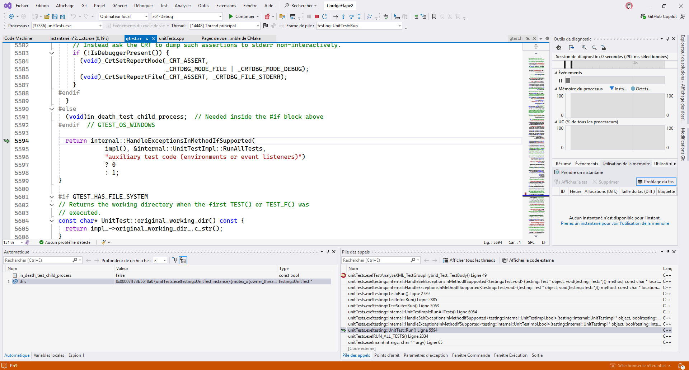Click the Rechercher box in the title bar

point(301,6)
